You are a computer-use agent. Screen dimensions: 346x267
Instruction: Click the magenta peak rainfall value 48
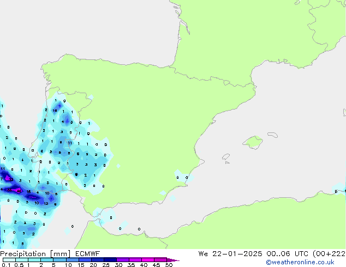(x=19, y=191)
